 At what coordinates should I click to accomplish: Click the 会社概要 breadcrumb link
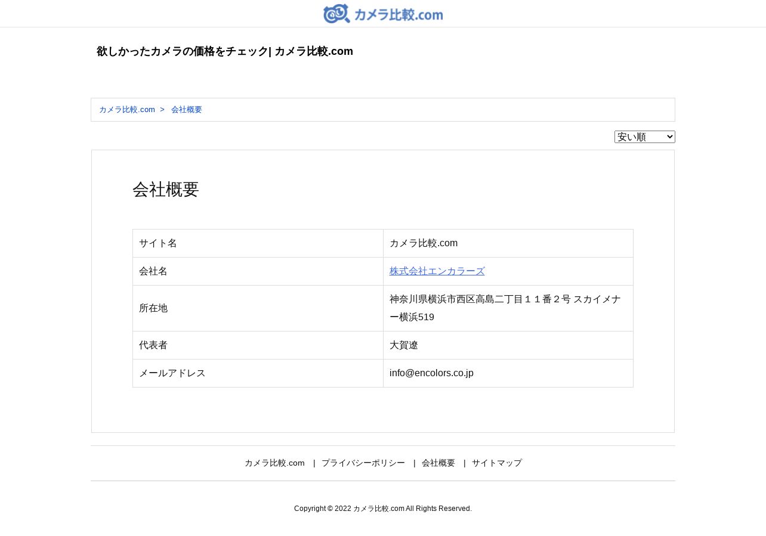pos(187,110)
